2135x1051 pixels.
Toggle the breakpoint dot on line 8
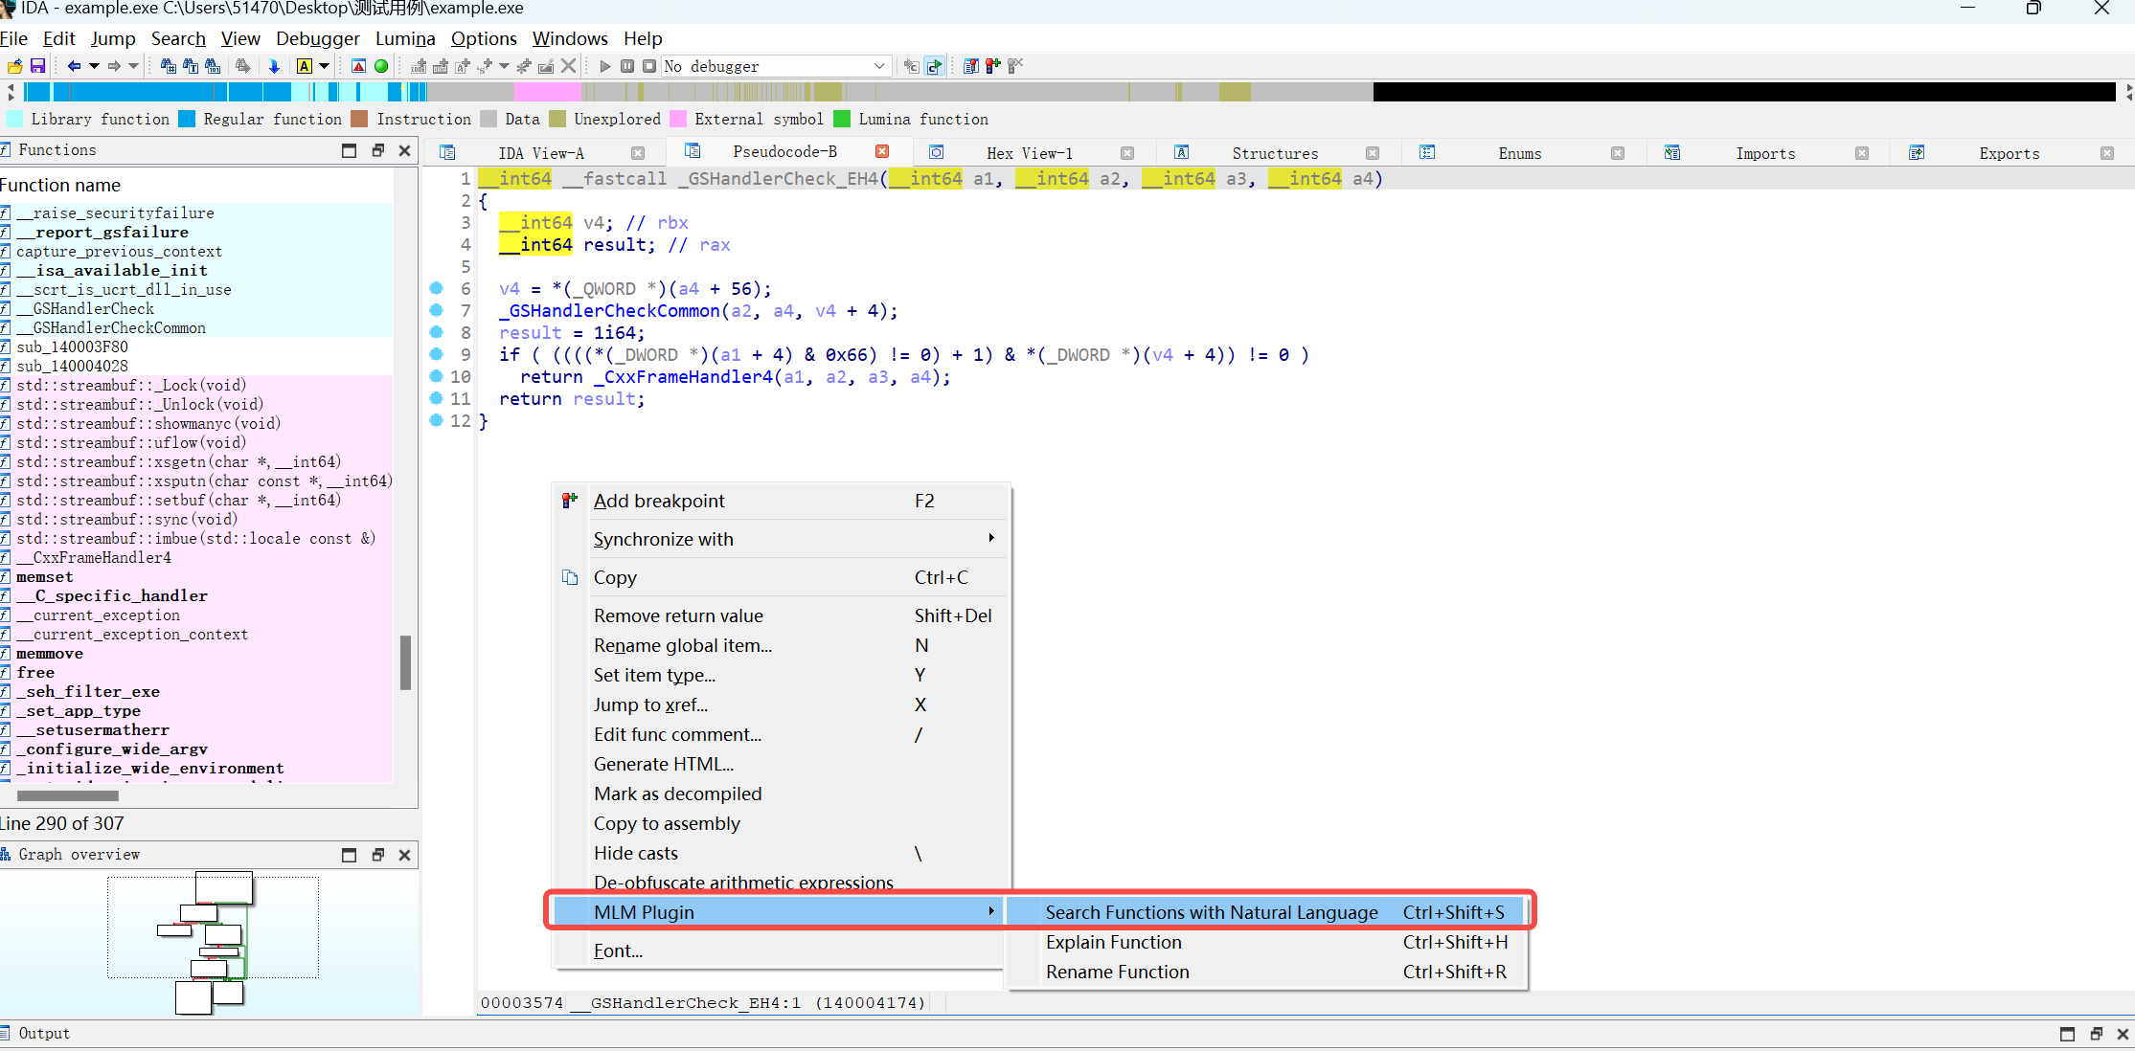[437, 332]
